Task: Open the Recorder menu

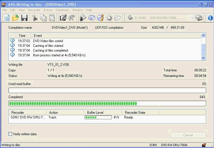Action: click(34, 10)
